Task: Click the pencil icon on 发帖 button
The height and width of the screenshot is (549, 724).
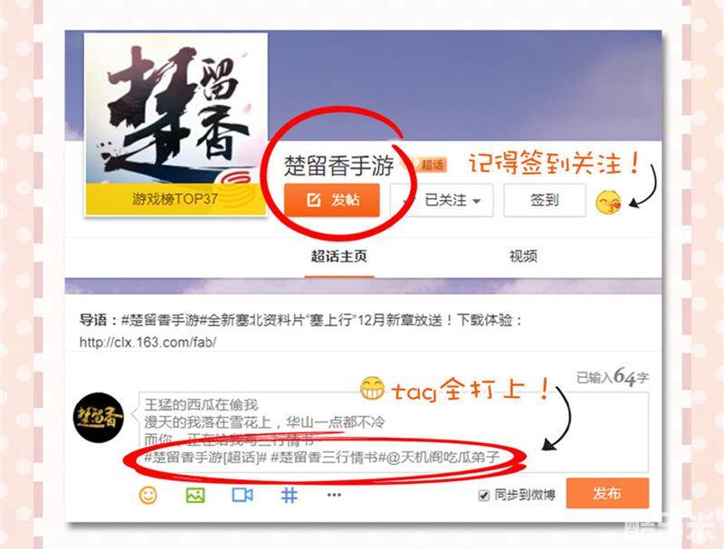Action: pos(313,200)
